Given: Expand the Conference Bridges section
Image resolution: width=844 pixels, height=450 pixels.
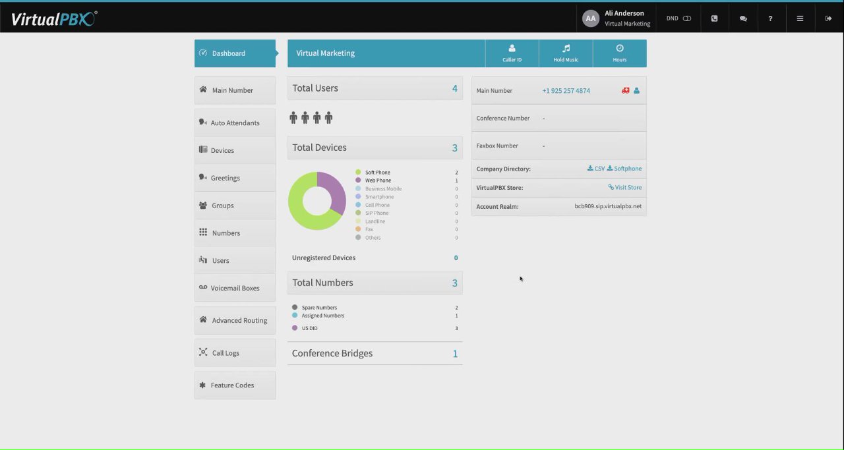Looking at the screenshot, I should [375, 353].
